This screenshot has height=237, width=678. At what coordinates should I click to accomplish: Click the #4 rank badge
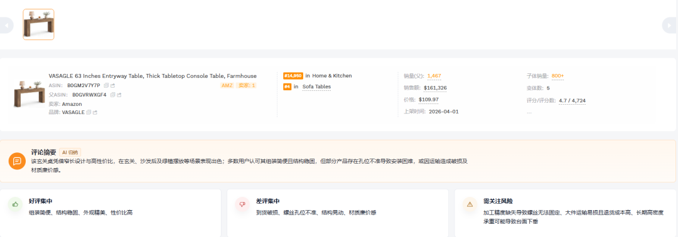(287, 87)
